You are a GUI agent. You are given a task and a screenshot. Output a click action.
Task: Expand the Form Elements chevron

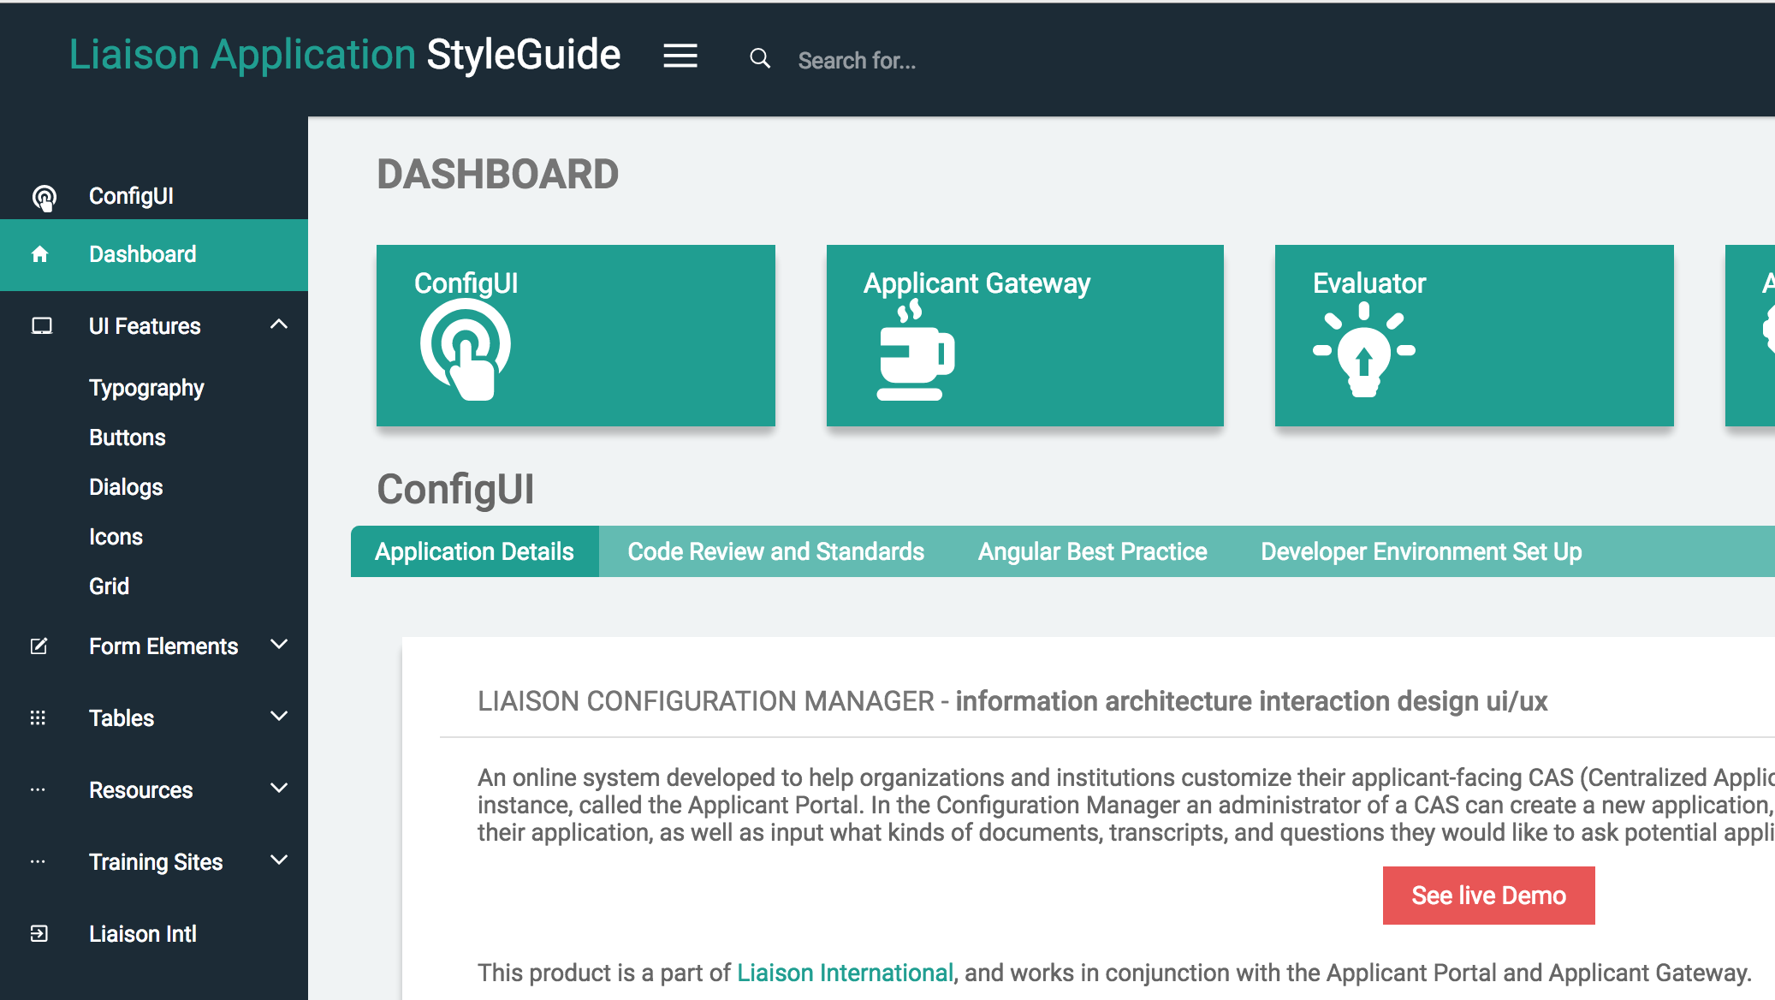279,645
